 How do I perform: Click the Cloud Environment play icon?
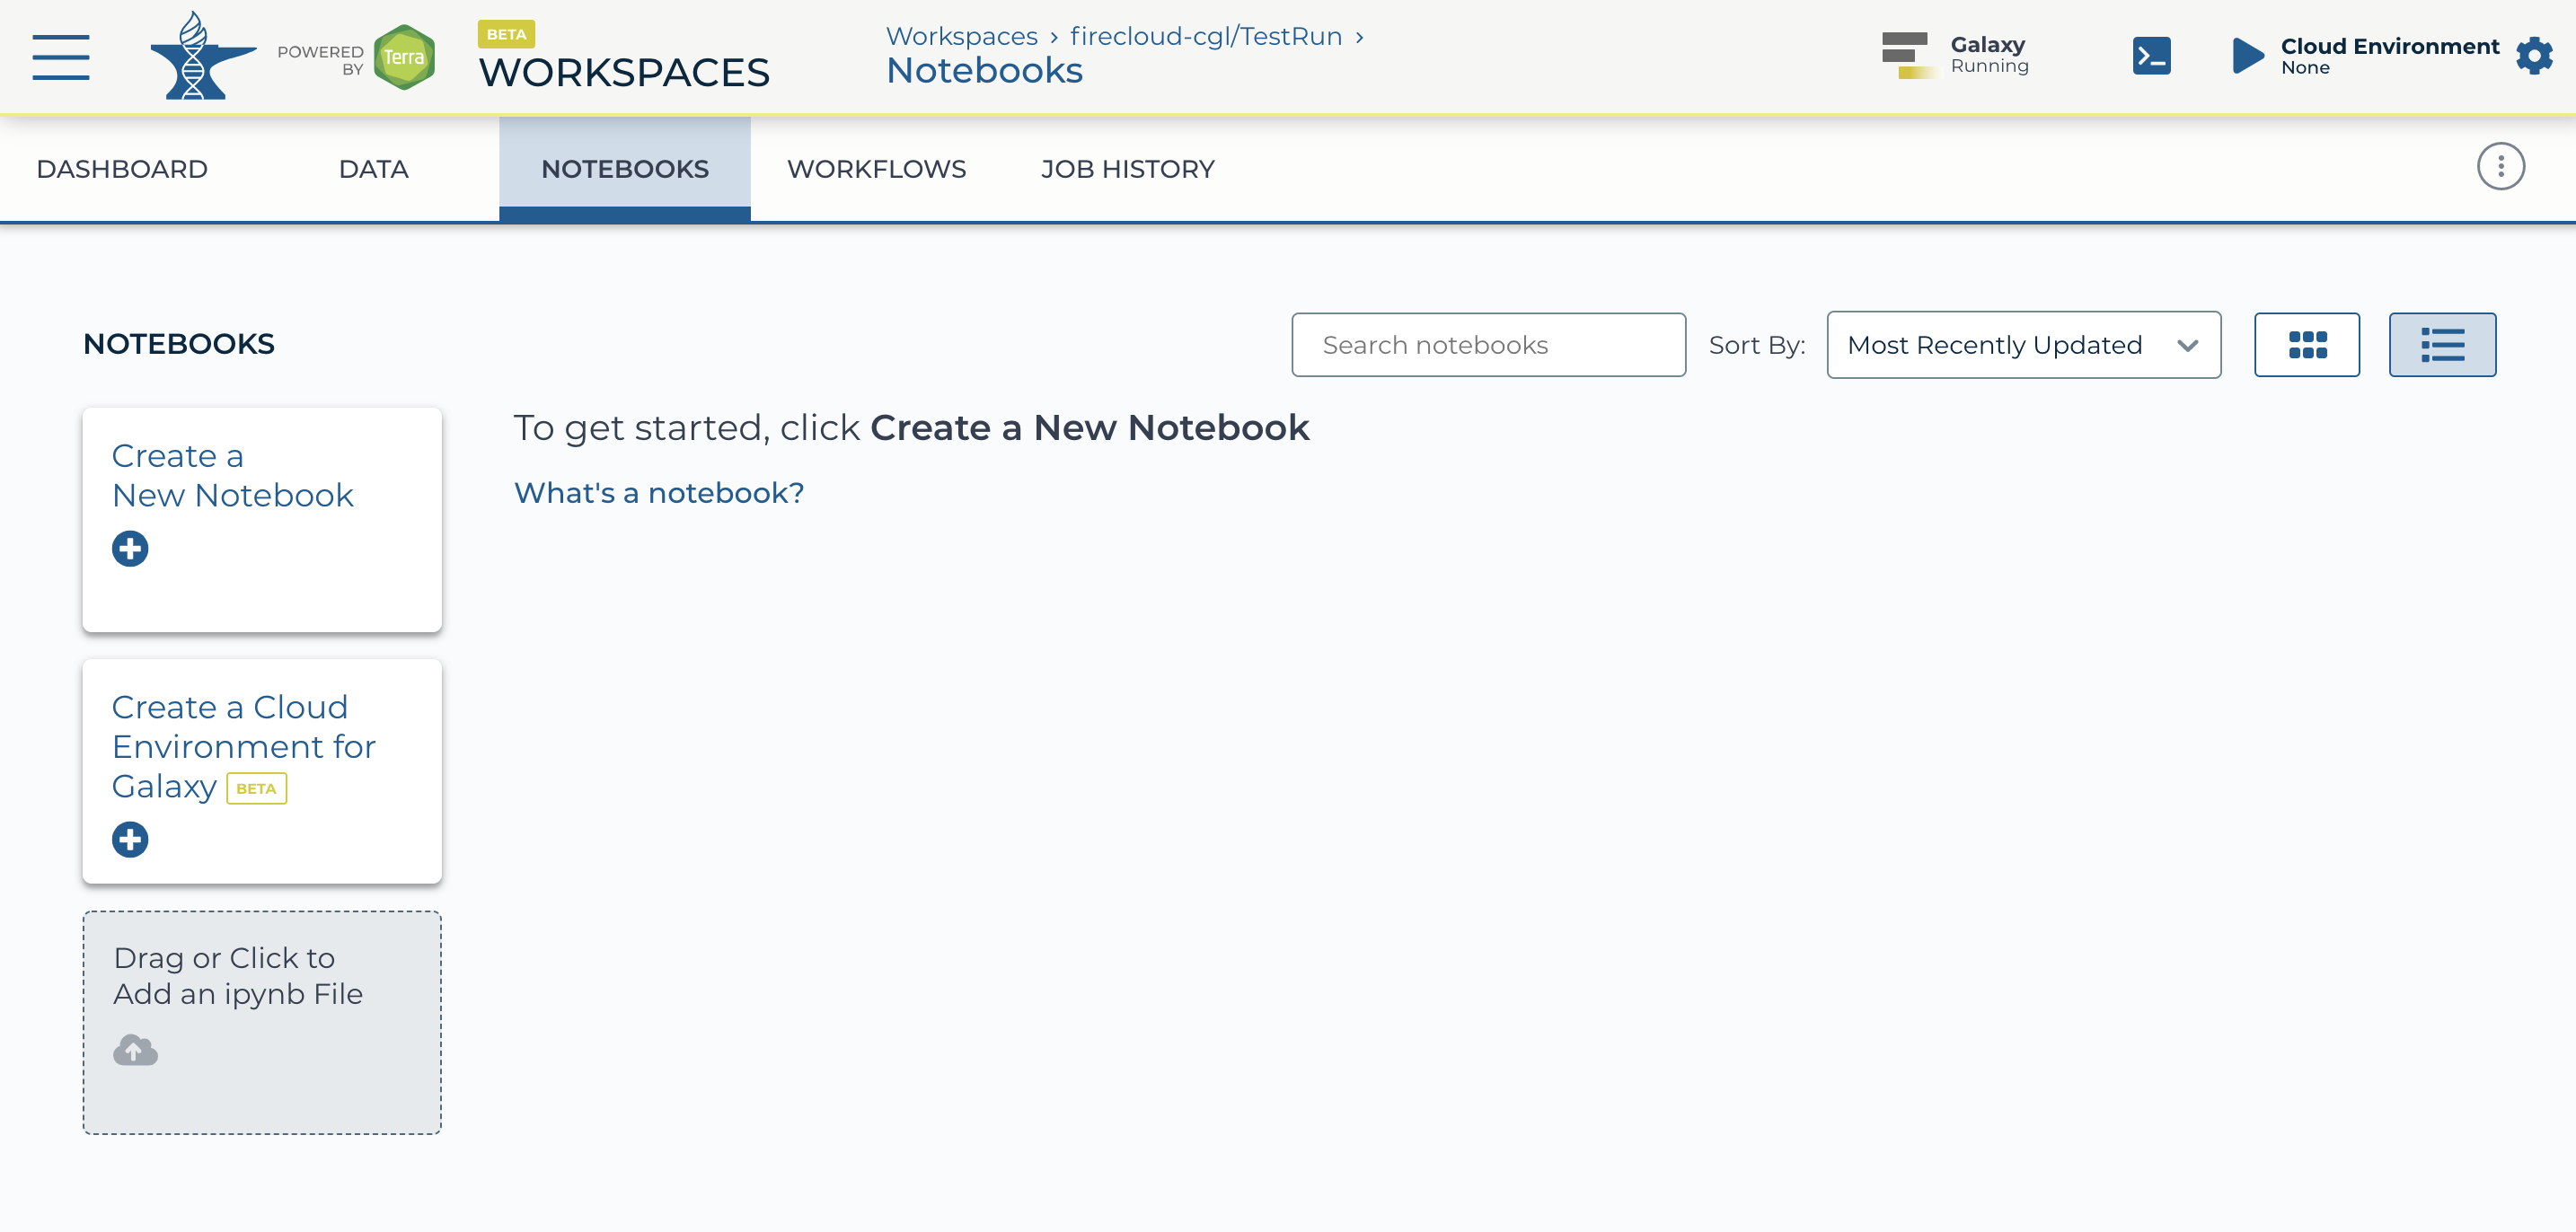point(2248,55)
